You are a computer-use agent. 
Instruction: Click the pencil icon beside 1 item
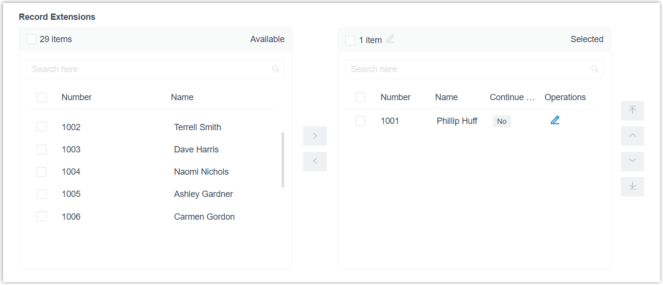[x=390, y=39]
